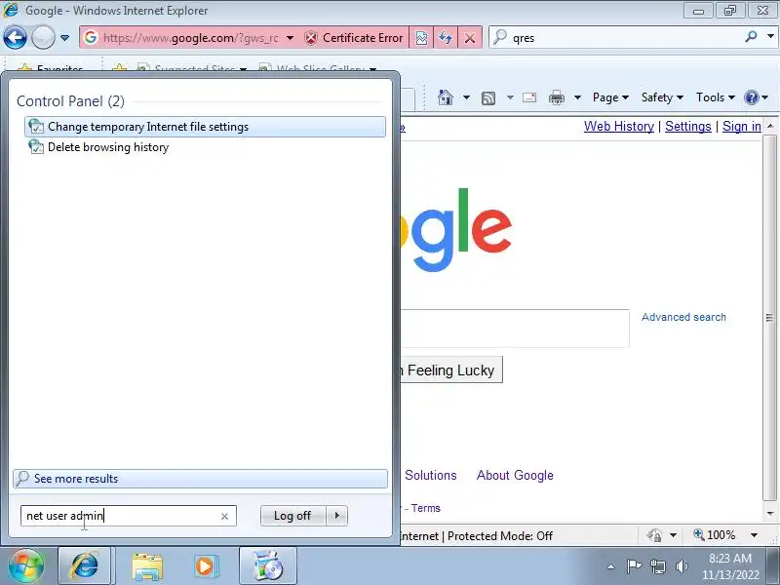The image size is (780, 585).
Task: Toggle the Compatibility View icon
Action: point(421,38)
